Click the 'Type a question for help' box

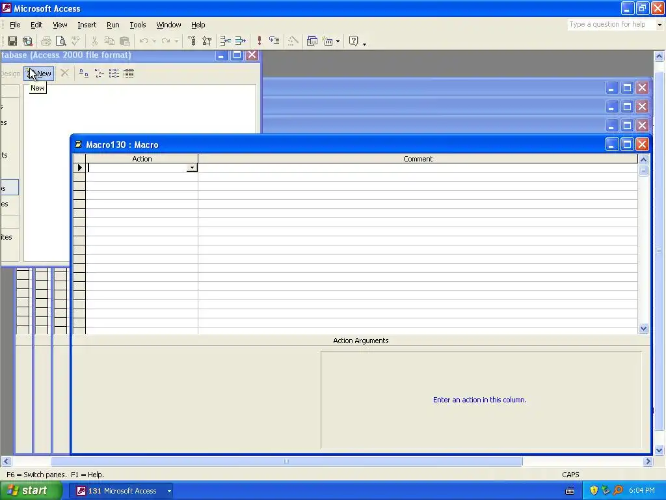611,24
